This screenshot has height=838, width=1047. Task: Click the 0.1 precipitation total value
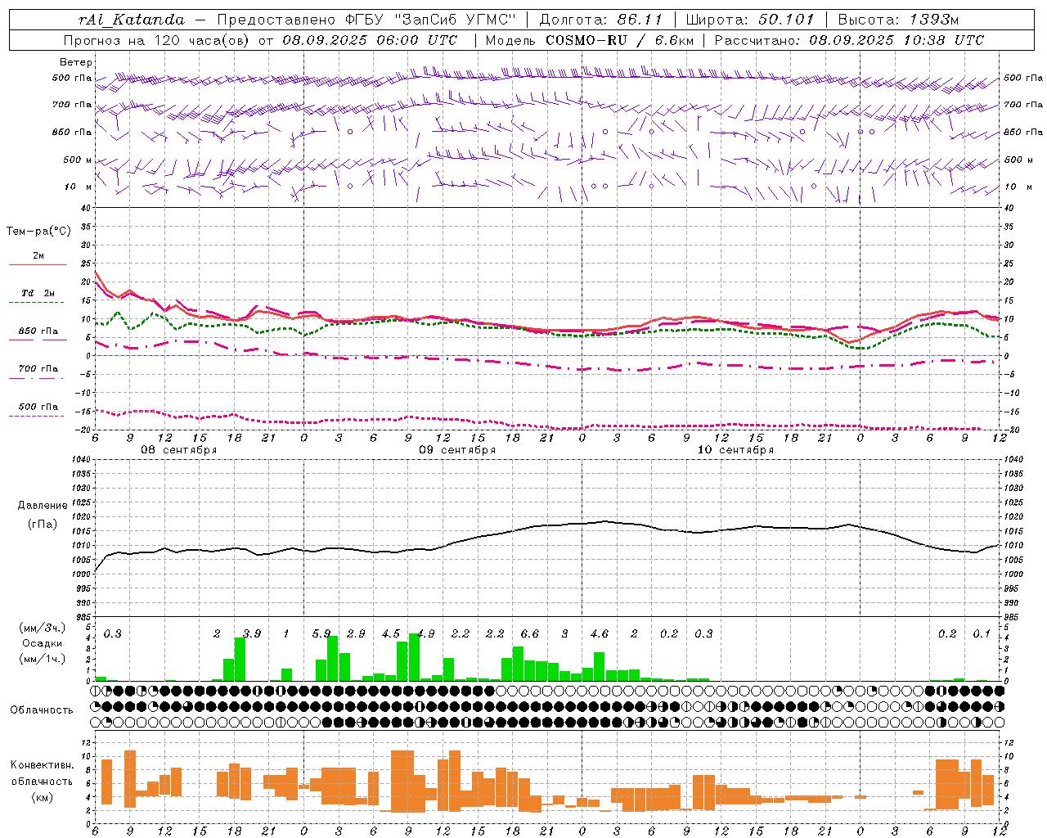coord(982,634)
